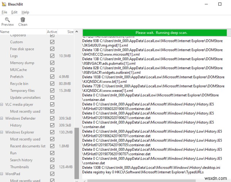Toggle the Recent documents list checkbox
Image resolution: width=231 pixels, height=182 pixels.
click(52, 146)
